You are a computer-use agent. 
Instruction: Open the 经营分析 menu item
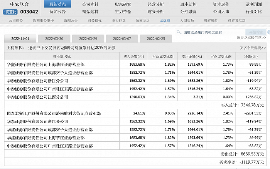coord(156,4)
